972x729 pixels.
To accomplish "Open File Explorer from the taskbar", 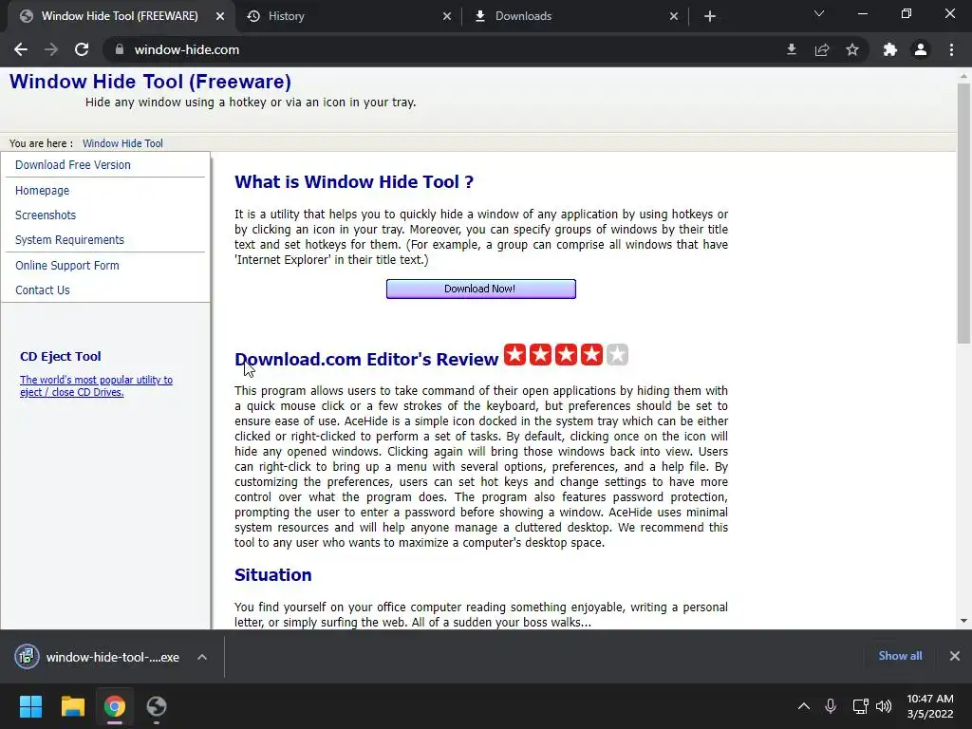I will (72, 706).
